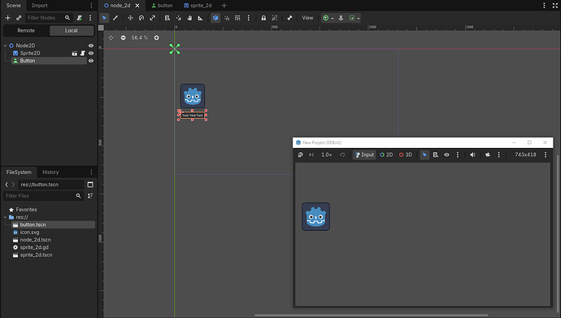Hide the Button node visibility eye
The width and height of the screenshot is (561, 318).
(x=91, y=61)
